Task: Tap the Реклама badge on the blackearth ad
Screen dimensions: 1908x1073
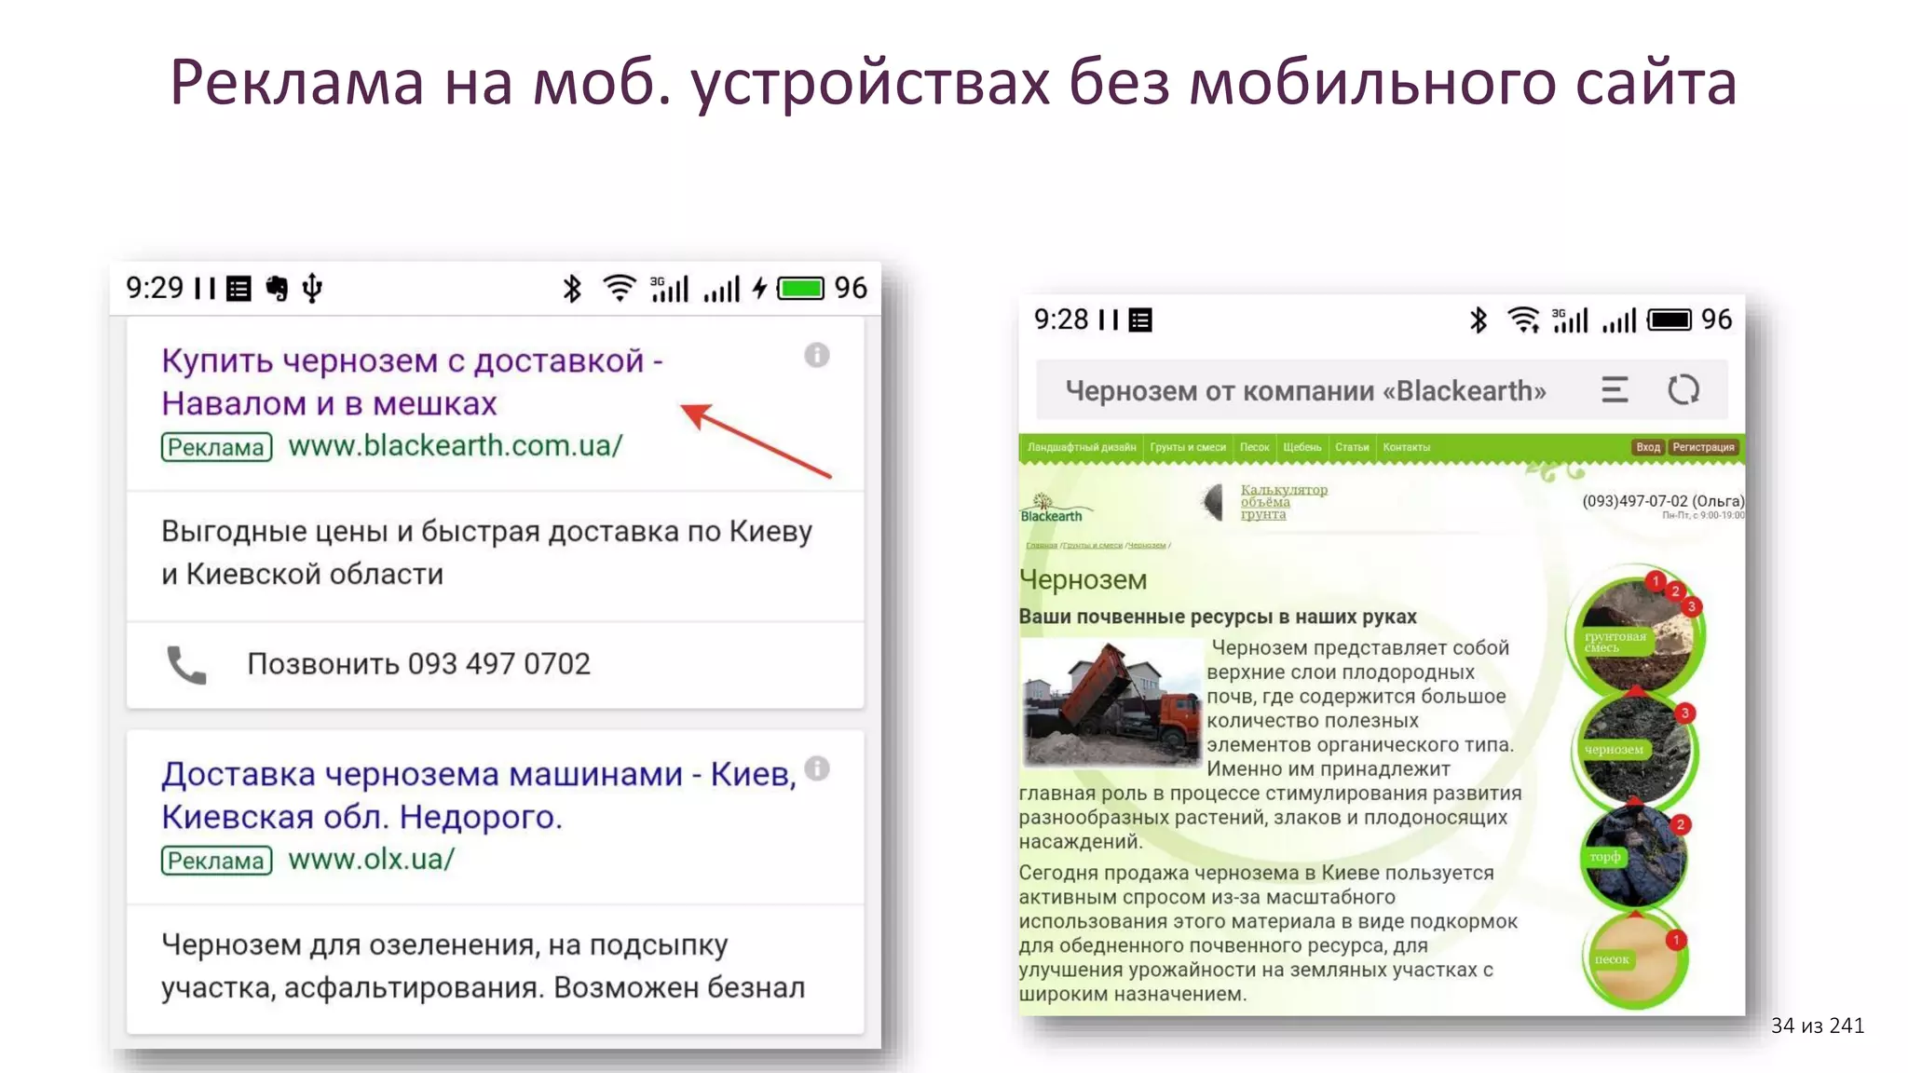Action: 216,447
